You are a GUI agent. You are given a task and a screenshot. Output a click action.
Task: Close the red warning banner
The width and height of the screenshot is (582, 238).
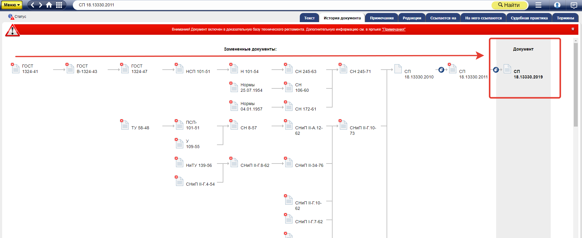(573, 29)
